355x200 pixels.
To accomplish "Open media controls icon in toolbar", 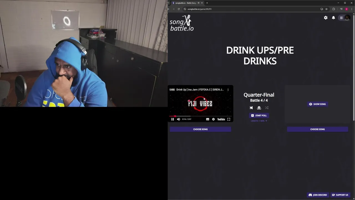I will tap(341, 9).
